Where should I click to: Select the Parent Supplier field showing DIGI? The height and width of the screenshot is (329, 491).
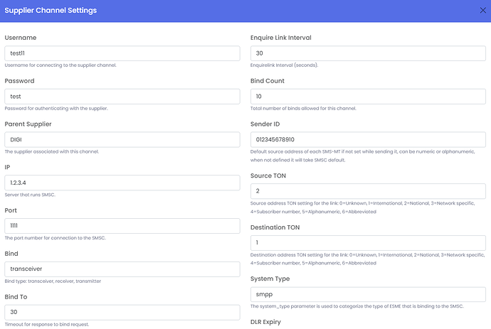(x=122, y=140)
